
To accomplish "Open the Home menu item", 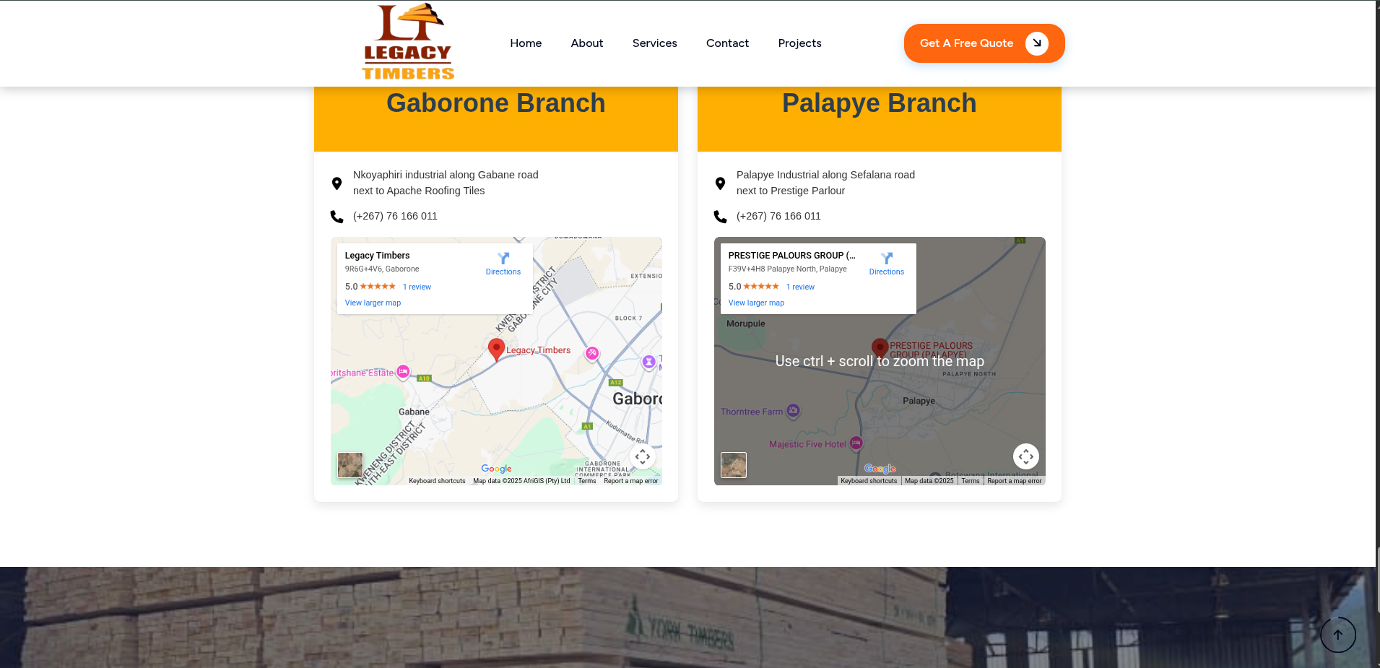I will (x=526, y=43).
